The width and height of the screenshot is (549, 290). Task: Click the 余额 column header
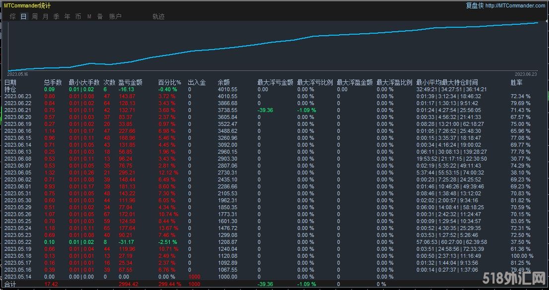click(223, 82)
